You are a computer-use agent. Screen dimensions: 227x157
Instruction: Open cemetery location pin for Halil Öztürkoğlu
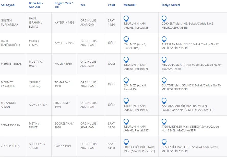126,39
